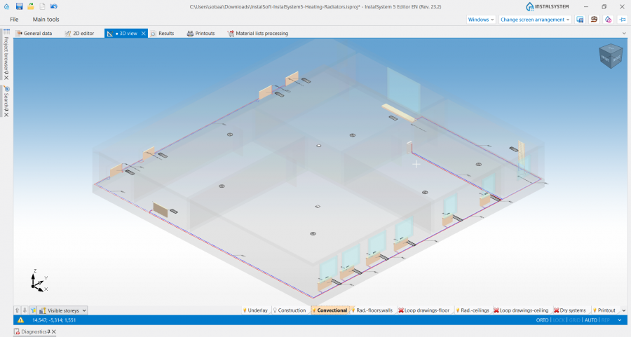Open the Material lists processing tab
The height and width of the screenshot is (337, 631).
(268, 33)
